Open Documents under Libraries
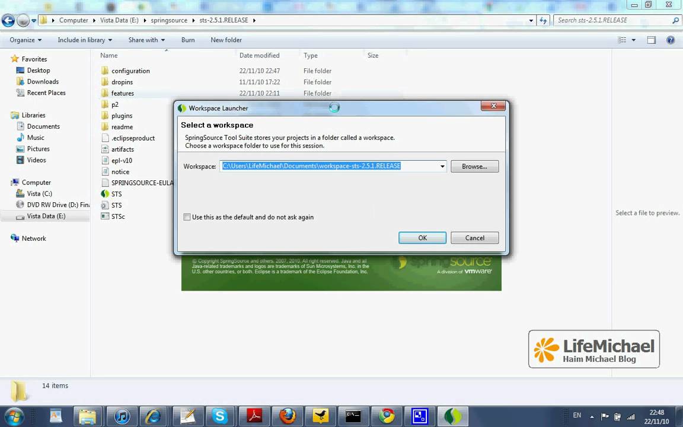This screenshot has width=683, height=427. click(x=43, y=126)
